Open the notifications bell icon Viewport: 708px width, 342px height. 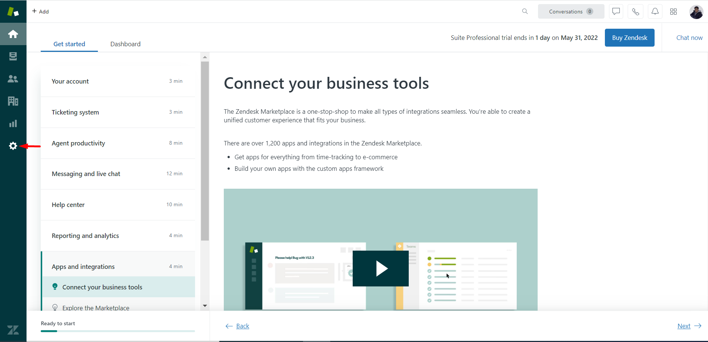[655, 12]
